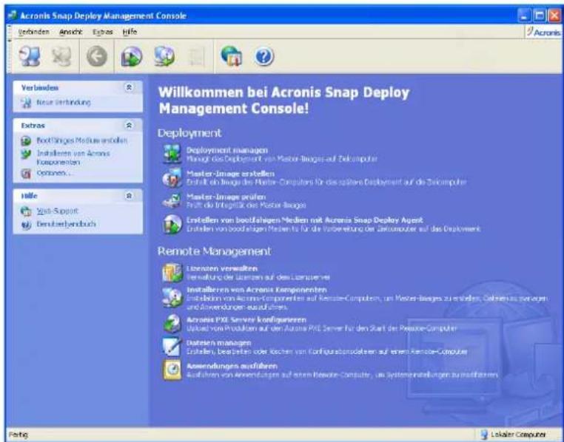Viewport: 564px width, 442px height.
Task: Click the Hilfe sidebar panel header title
Action: point(29,196)
